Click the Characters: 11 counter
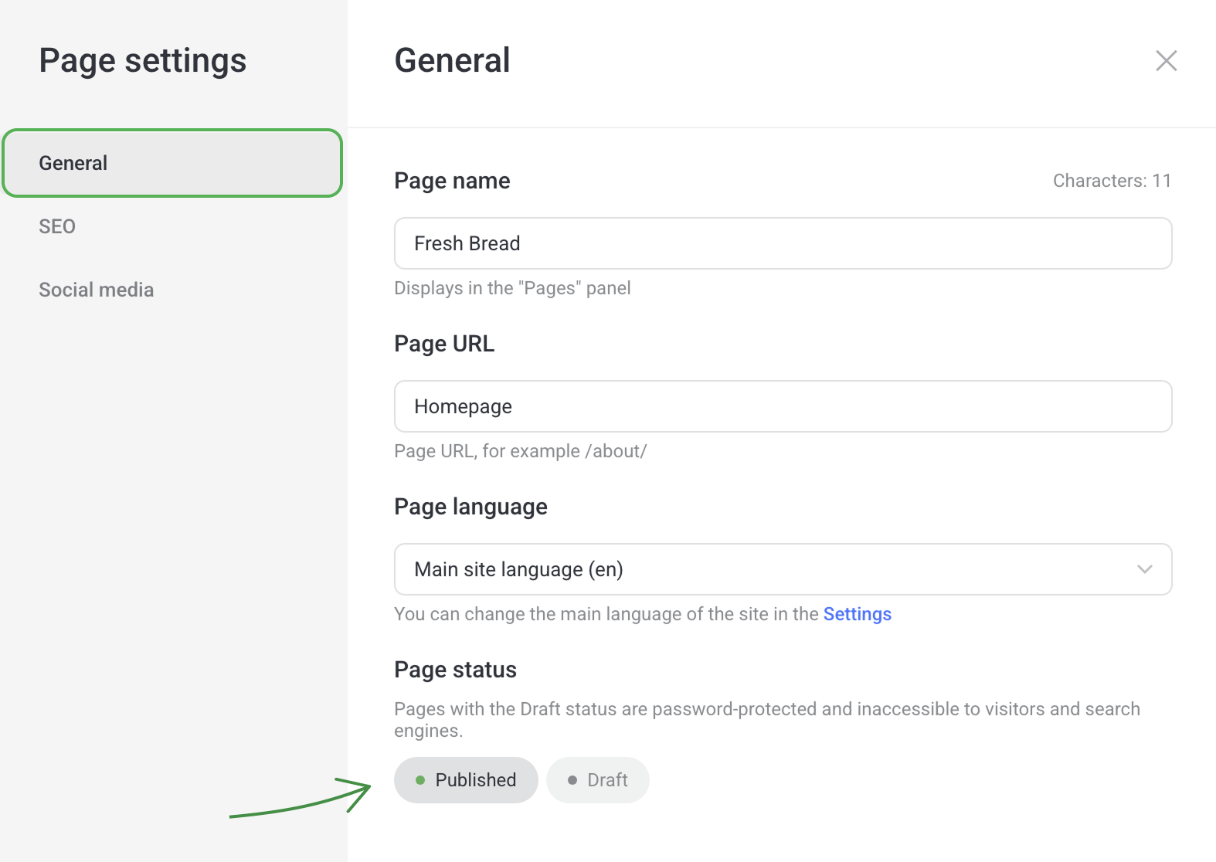The width and height of the screenshot is (1216, 862). point(1112,181)
